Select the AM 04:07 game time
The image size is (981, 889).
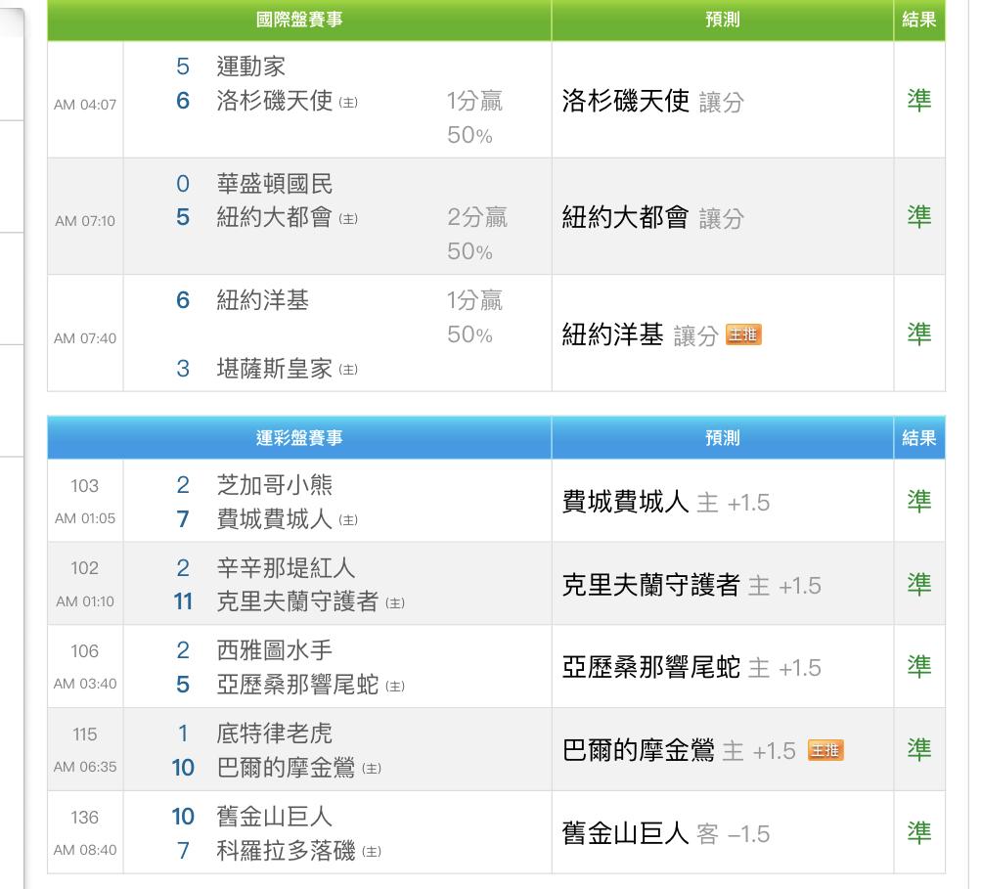[x=85, y=105]
